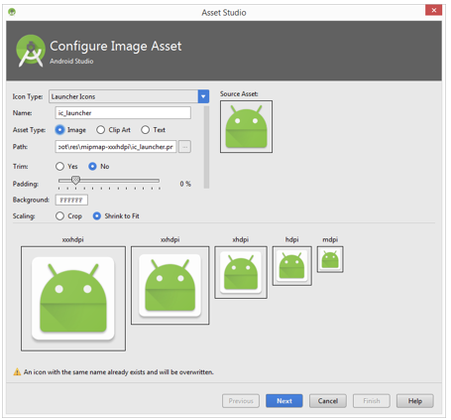The width and height of the screenshot is (451, 420).
Task: Click the Configure Image Asset heading
Action: pyautogui.click(x=116, y=46)
